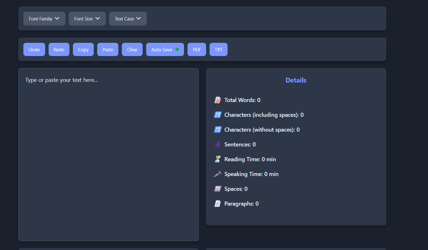This screenshot has width=428, height=250.
Task: Click the Sentences purple icon
Action: click(217, 145)
